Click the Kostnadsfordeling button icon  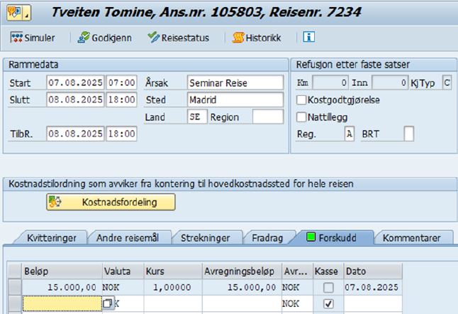[55, 202]
